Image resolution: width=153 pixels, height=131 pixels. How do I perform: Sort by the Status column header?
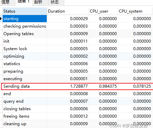click(x=25, y=11)
